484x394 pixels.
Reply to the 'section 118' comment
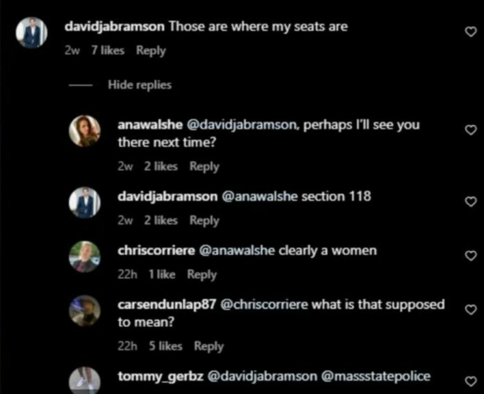[x=204, y=220]
